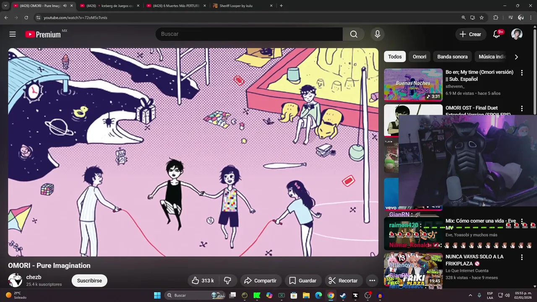The width and height of the screenshot is (537, 302).
Task: Select the Banda sonora chip
Action: (452, 57)
